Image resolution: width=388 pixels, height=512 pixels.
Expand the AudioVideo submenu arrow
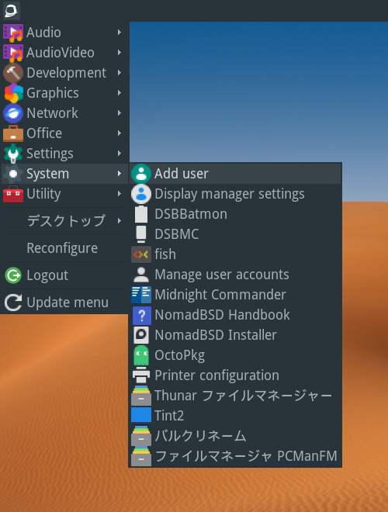click(120, 53)
